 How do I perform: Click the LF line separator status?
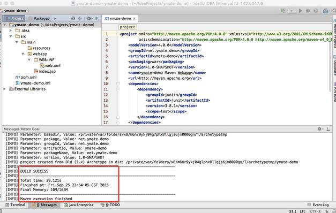302,211
